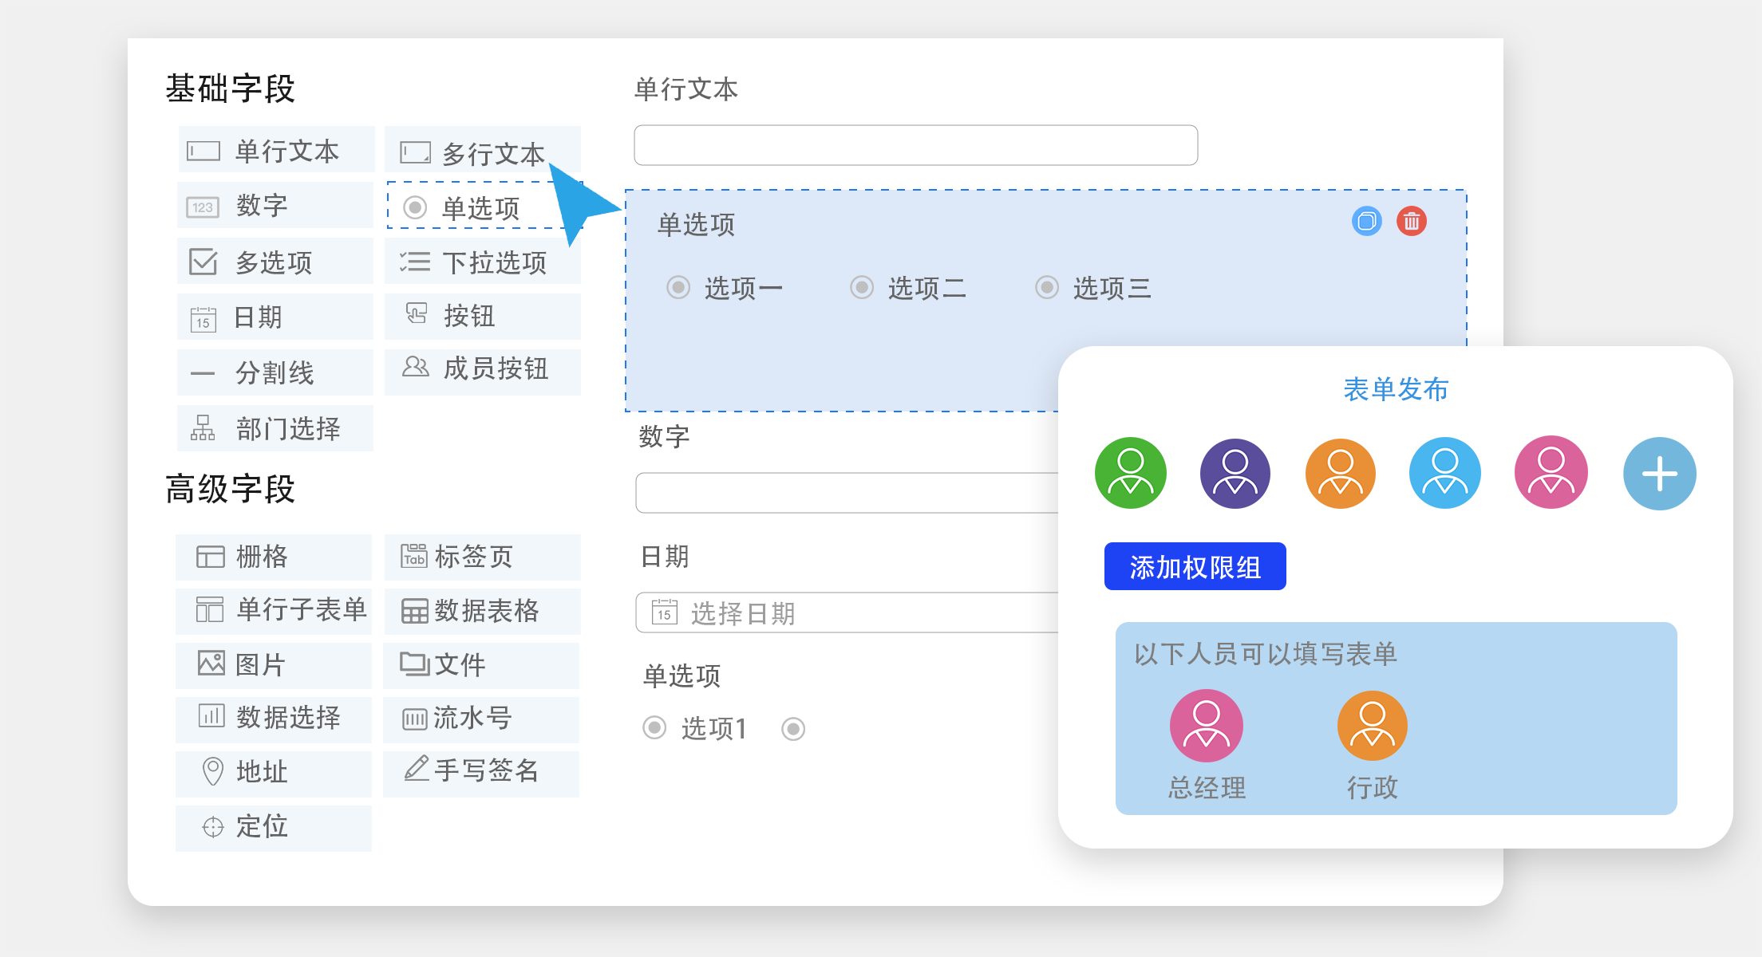This screenshot has width=1762, height=957.
Task: Pick the 下拉选项 dropdown field
Action: pos(482,262)
